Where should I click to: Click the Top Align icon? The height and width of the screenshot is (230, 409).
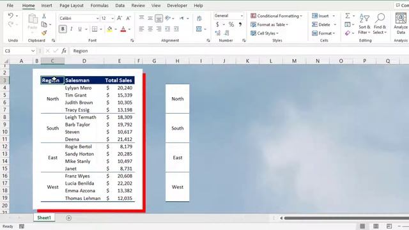141,18
